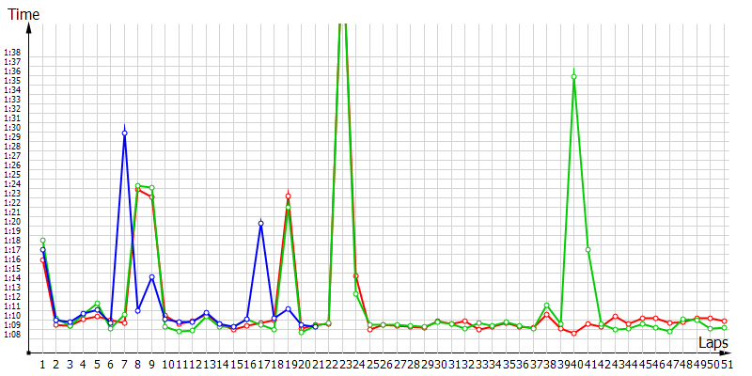This screenshot has height=376, width=752.
Task: Select the 1:38 label on time axis
Action: click(12, 53)
